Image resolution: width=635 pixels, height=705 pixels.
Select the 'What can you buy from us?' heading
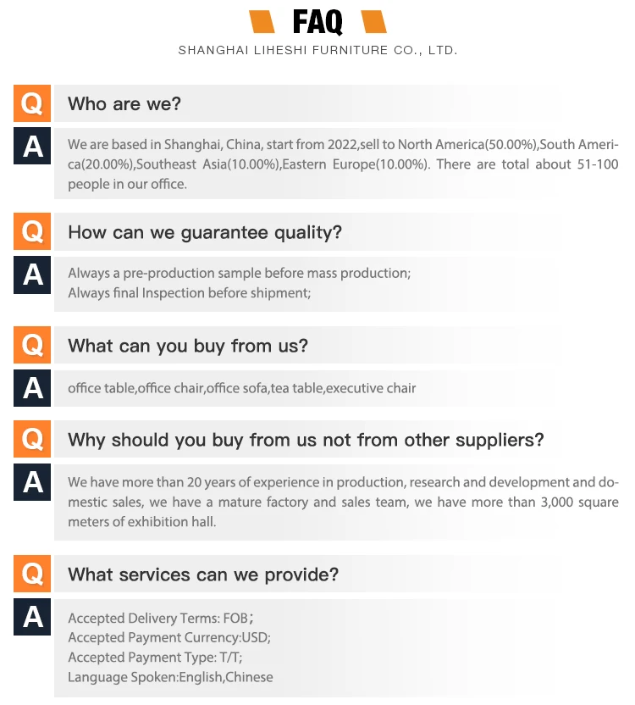[x=188, y=347]
